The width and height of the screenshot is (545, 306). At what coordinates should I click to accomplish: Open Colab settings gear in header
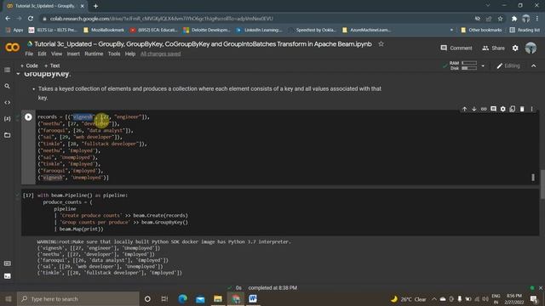click(515, 48)
